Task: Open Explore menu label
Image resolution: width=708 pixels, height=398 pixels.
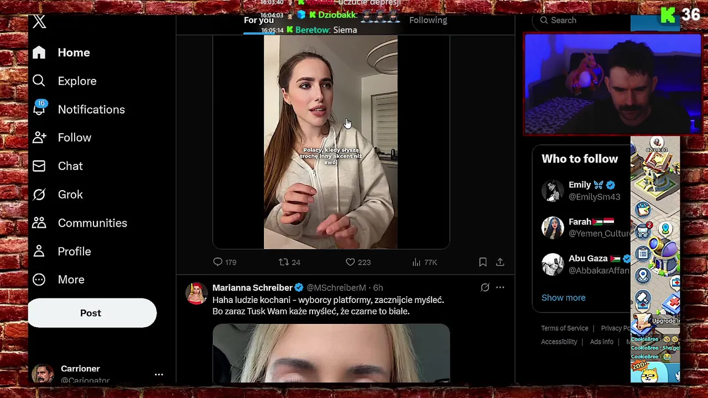Action: point(77,81)
